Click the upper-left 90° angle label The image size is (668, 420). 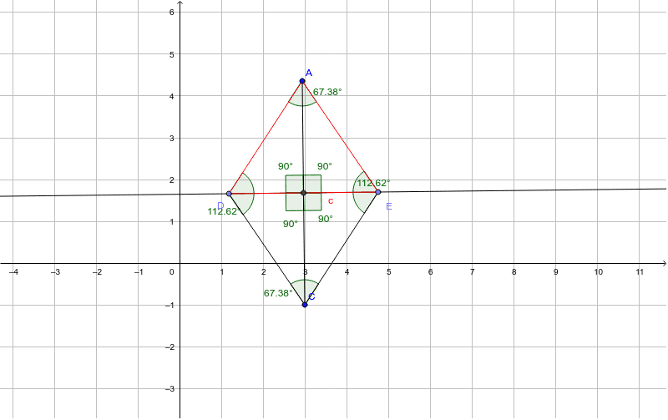286,166
